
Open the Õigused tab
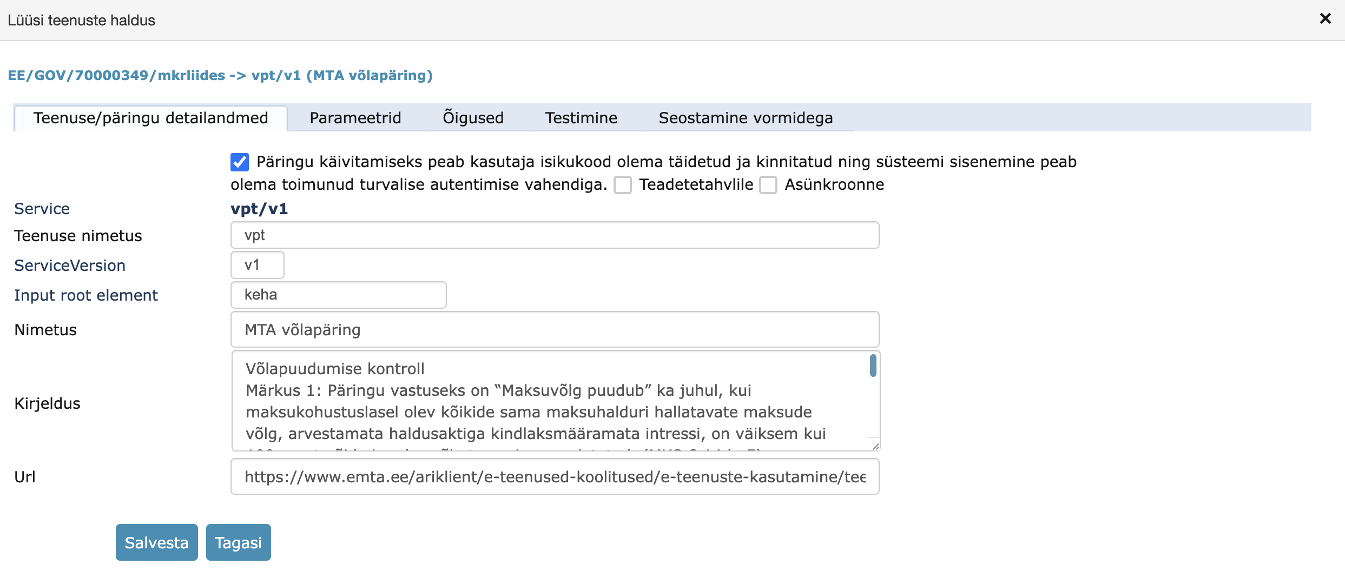coord(473,118)
